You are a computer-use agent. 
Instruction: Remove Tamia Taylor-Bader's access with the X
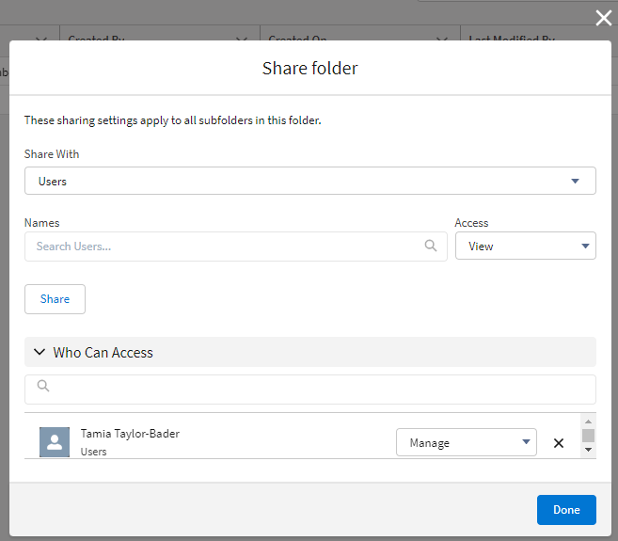[559, 443]
